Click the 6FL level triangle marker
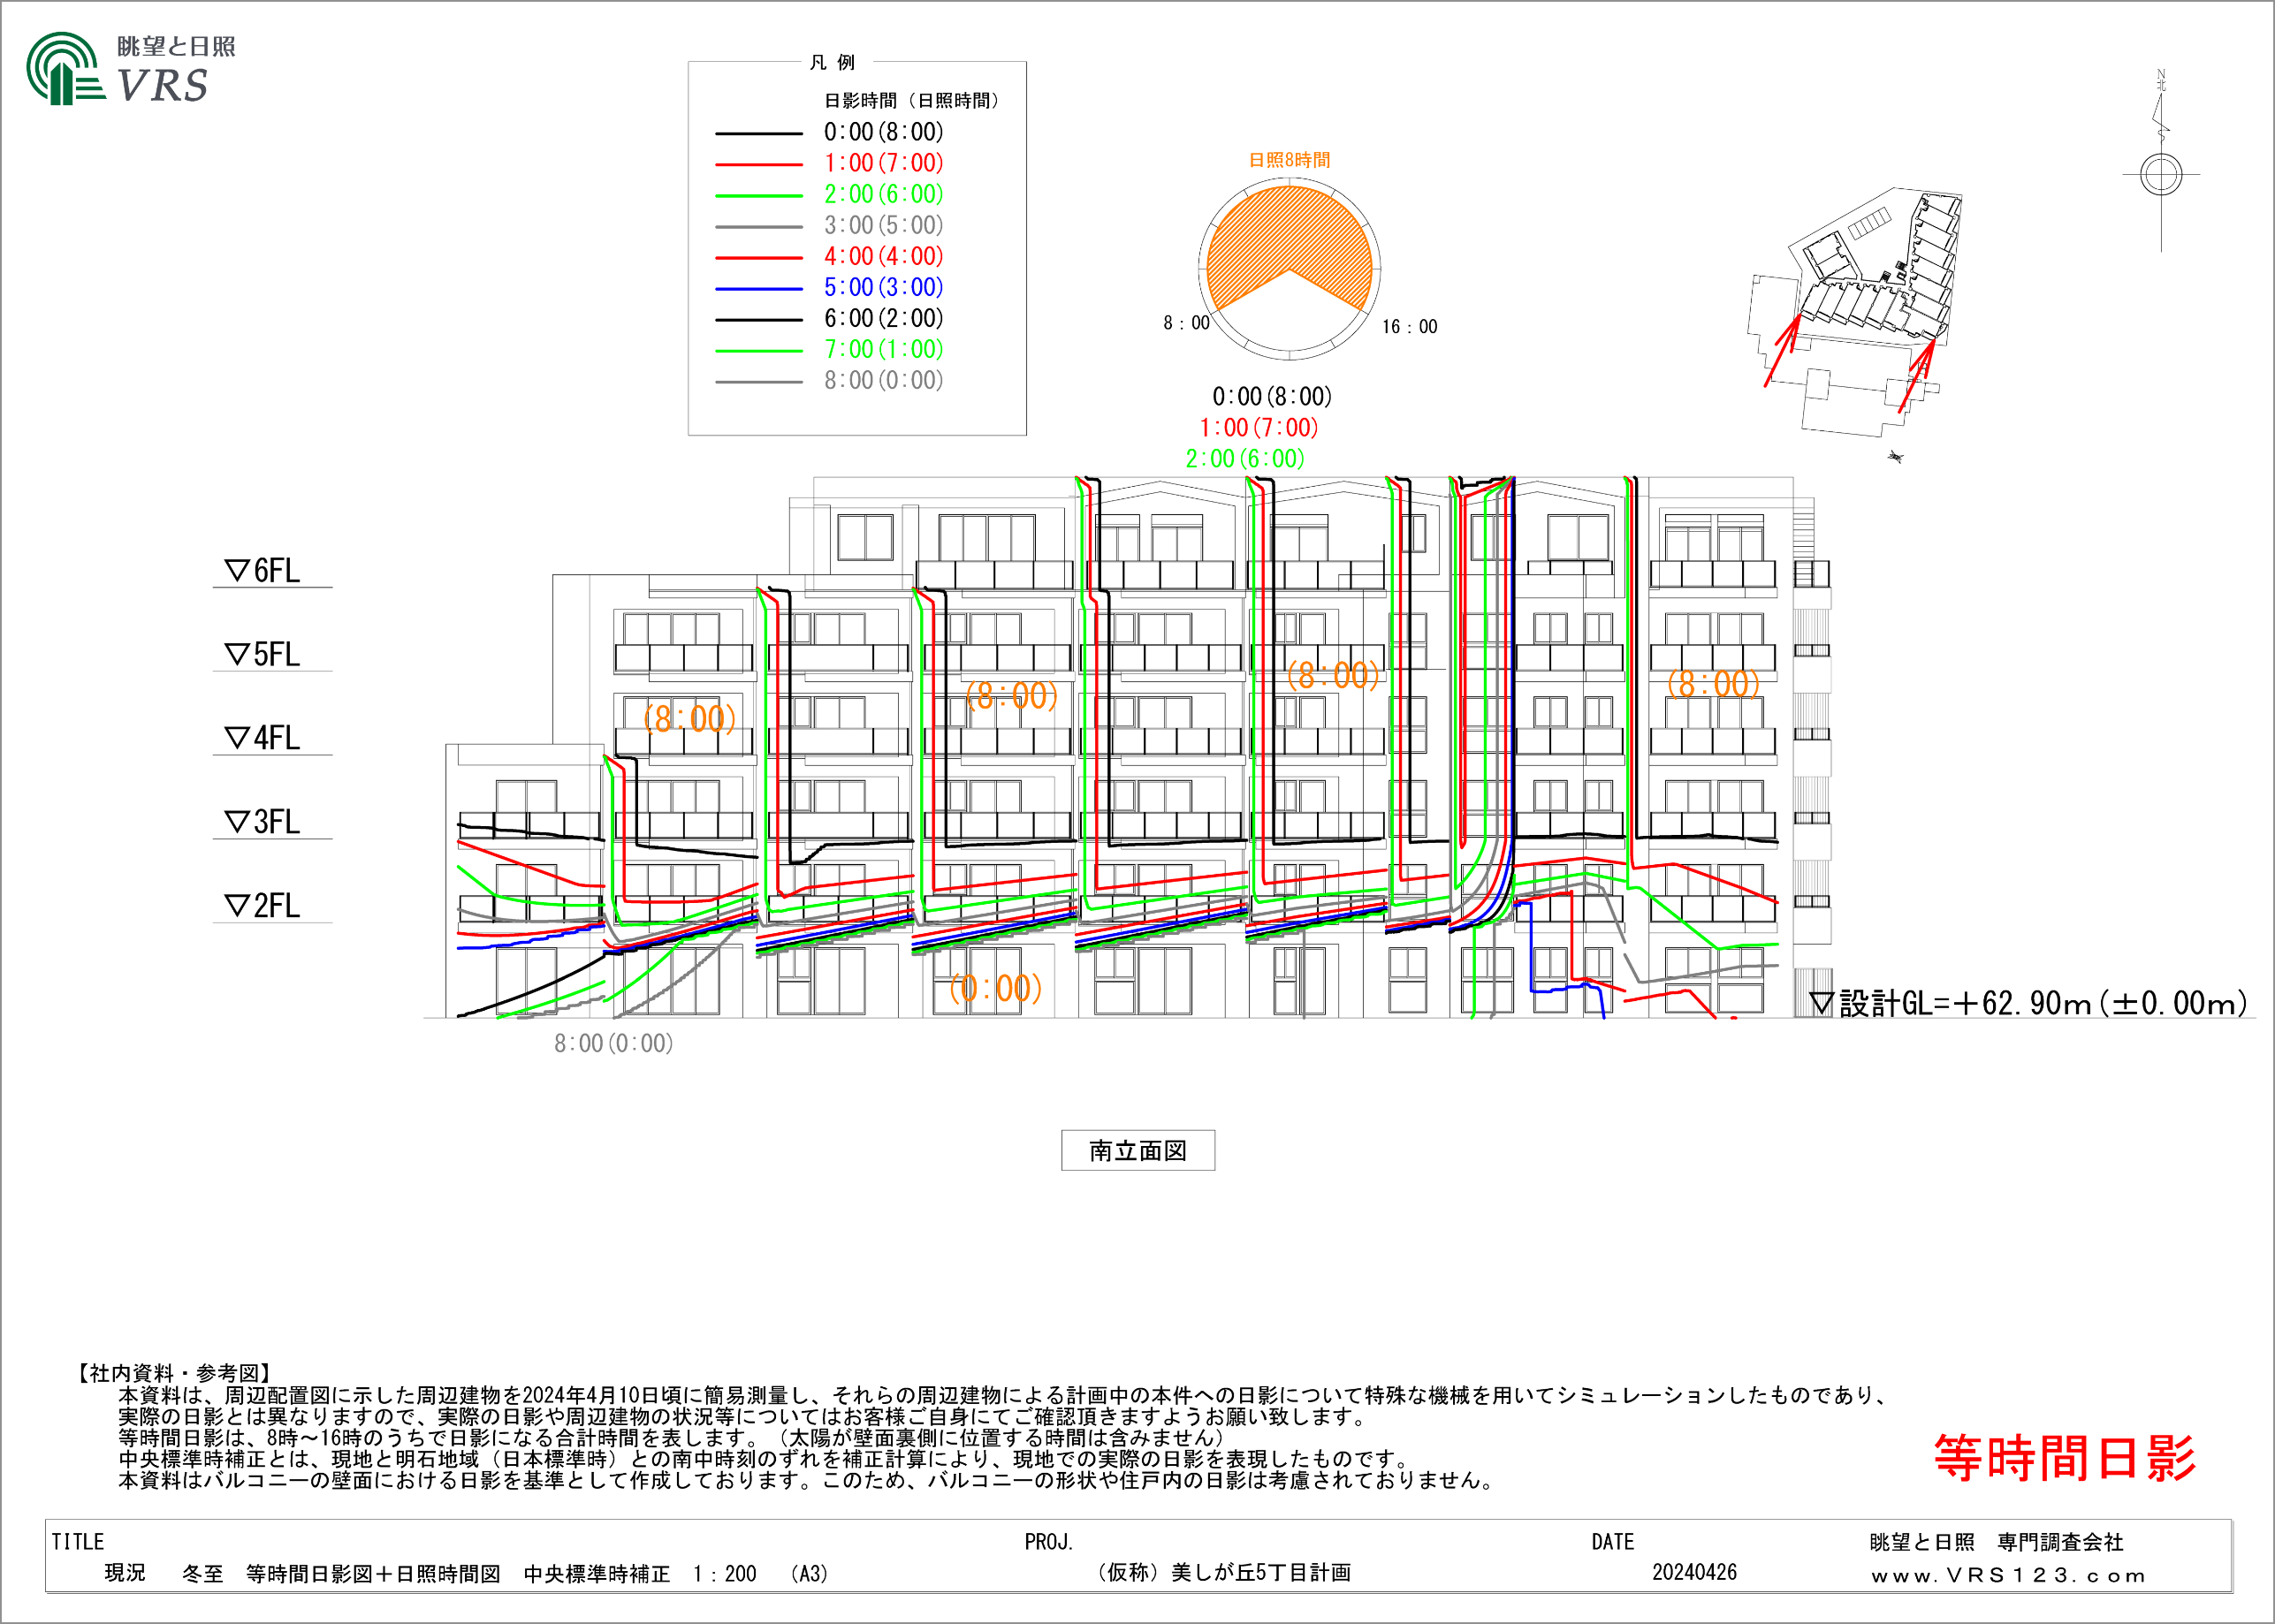This screenshot has height=1624, width=2275. coord(237,571)
